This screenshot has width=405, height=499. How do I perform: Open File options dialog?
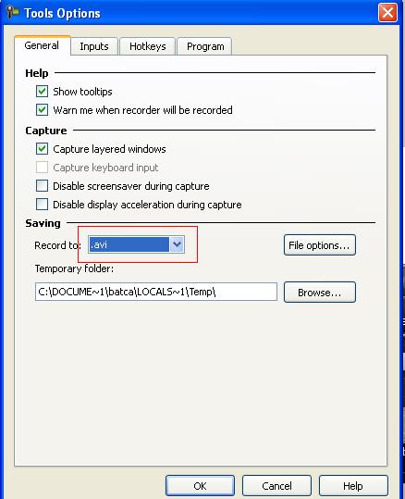coord(320,245)
